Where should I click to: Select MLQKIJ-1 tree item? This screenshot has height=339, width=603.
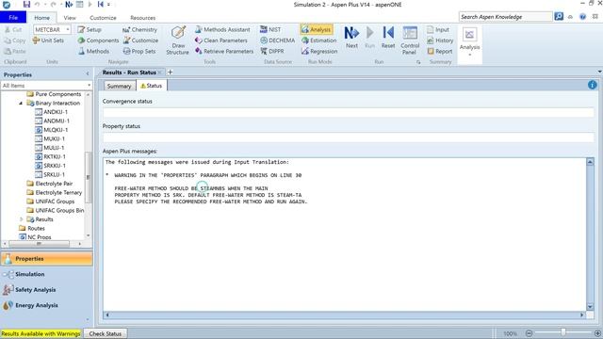[51, 130]
